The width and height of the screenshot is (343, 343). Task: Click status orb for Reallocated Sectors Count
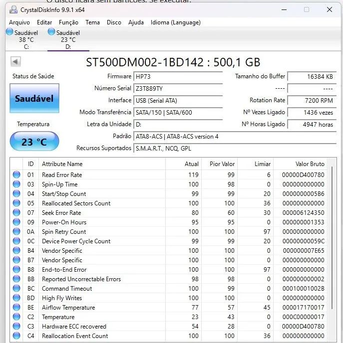point(16,203)
